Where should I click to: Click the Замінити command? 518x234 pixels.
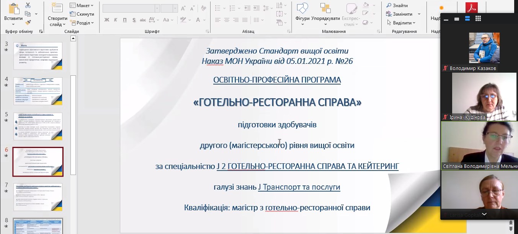pos(402,13)
